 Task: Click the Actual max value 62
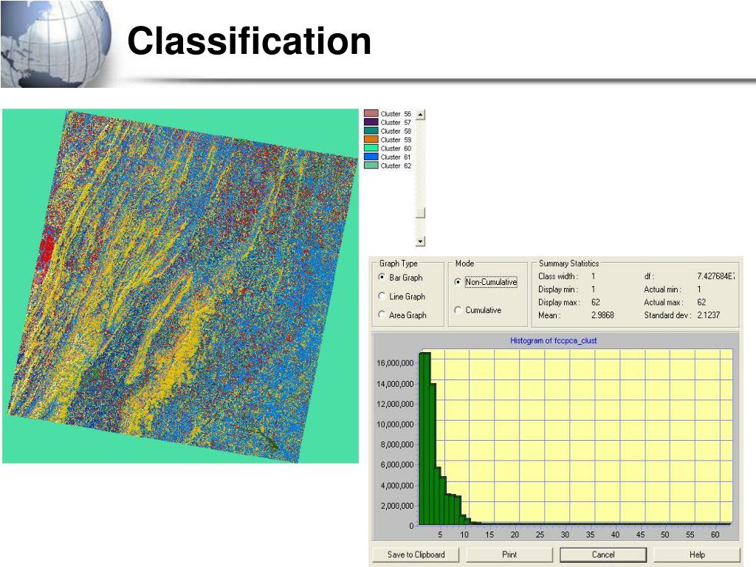tap(701, 302)
